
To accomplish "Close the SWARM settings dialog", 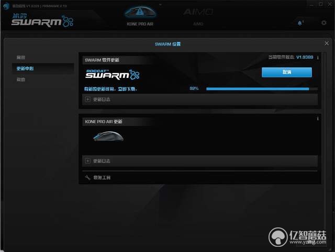I will coord(327,43).
